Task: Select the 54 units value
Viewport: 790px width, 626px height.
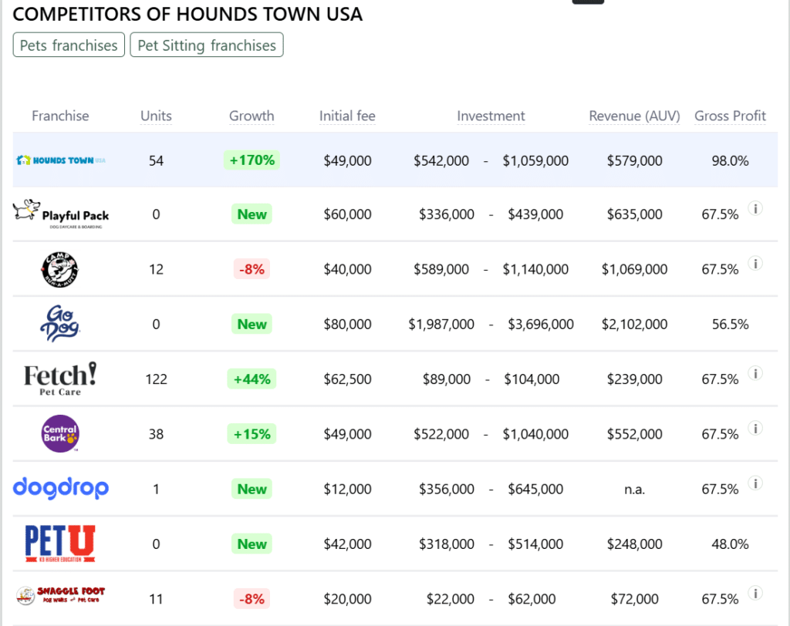Action: coord(156,160)
